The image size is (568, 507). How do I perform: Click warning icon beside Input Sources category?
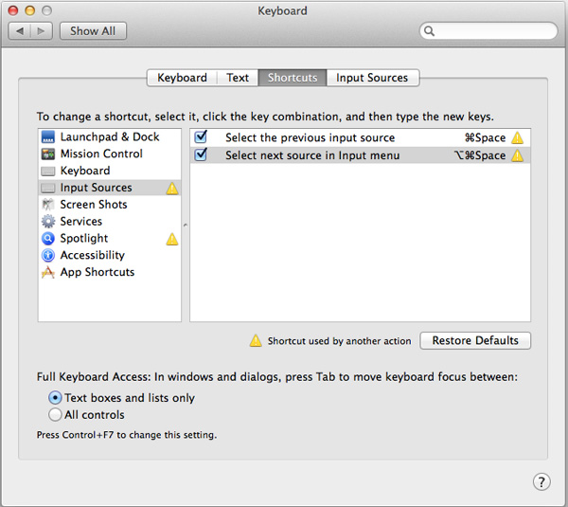click(172, 189)
